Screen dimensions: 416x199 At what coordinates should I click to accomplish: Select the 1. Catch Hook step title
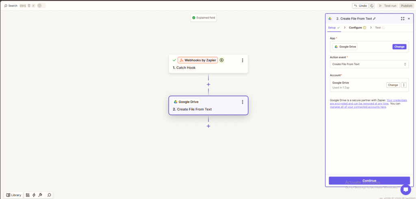pyautogui.click(x=184, y=68)
